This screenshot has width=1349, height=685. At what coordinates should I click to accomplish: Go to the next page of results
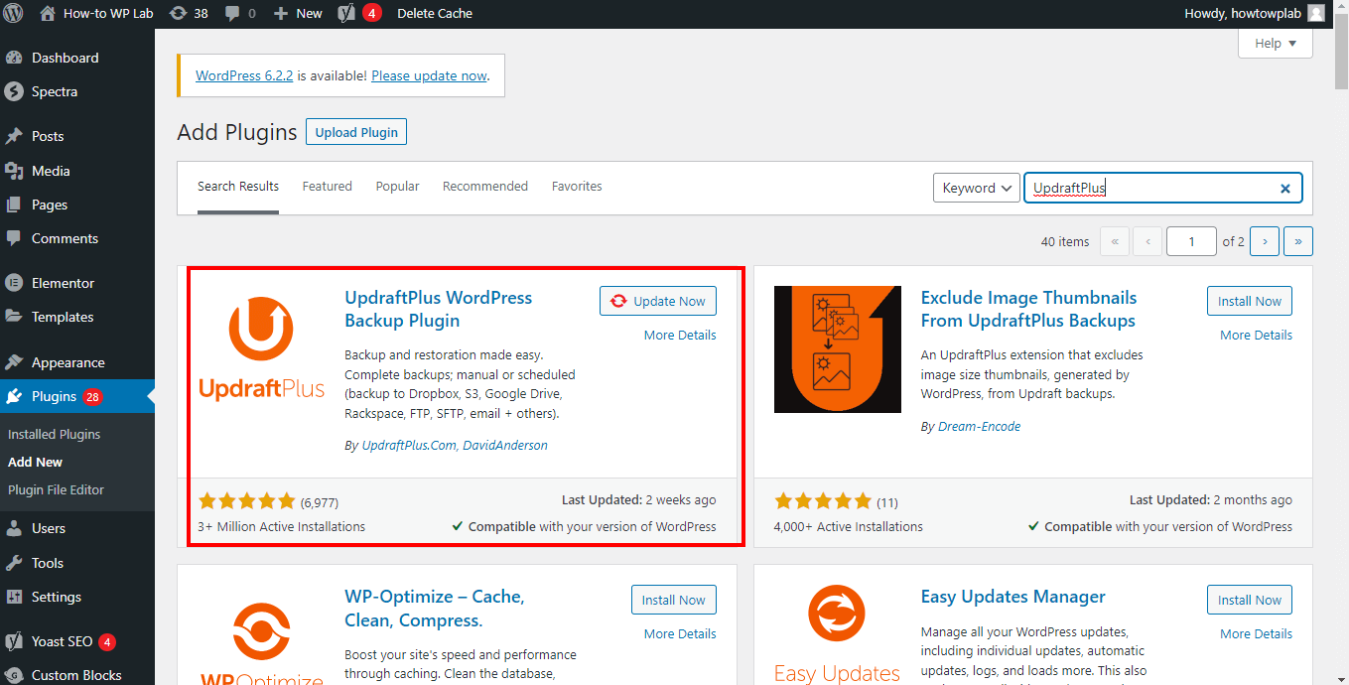tap(1264, 241)
